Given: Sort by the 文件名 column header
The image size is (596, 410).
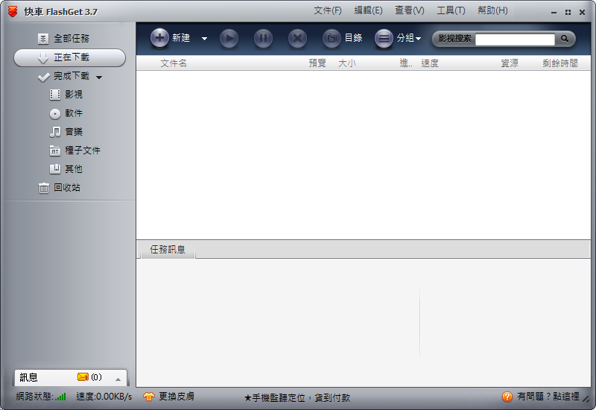Looking at the screenshot, I should [174, 63].
